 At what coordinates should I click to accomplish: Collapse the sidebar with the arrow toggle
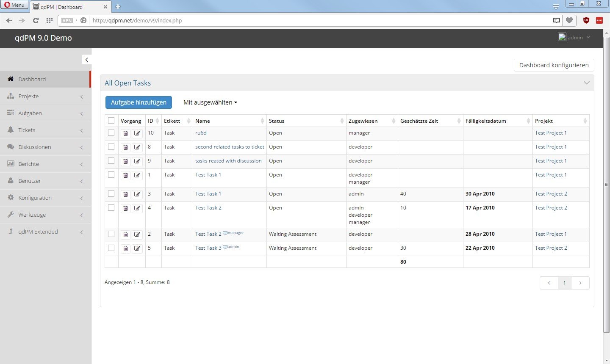(86, 60)
